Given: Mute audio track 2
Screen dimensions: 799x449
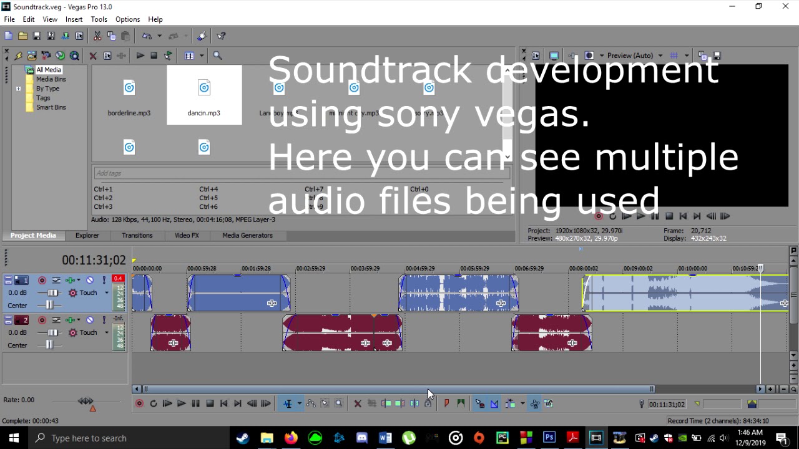Looking at the screenshot, I should point(90,320).
